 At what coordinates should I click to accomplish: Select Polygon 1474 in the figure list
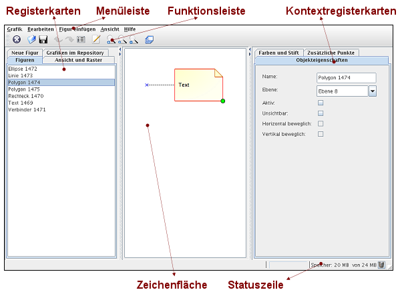pos(61,82)
